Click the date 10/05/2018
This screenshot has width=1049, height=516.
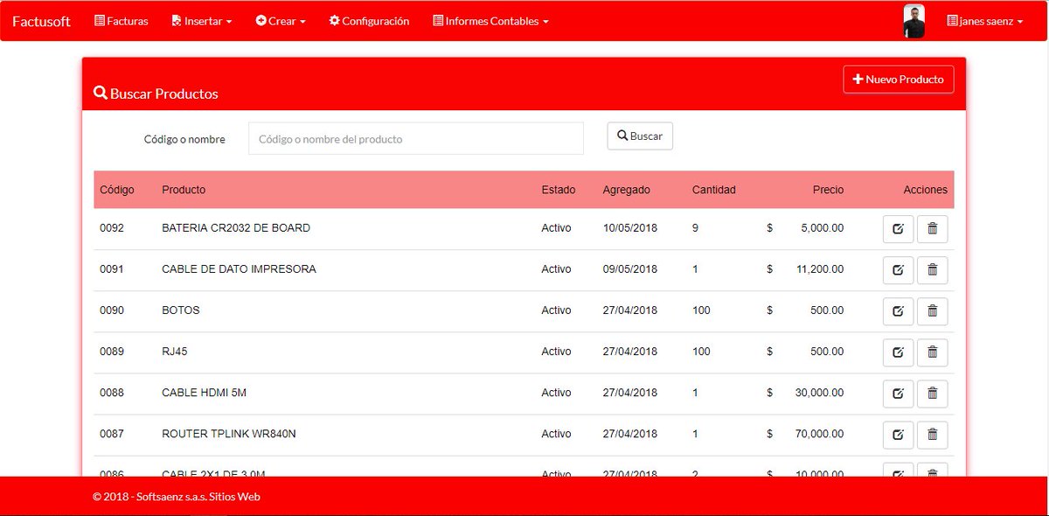[630, 228]
